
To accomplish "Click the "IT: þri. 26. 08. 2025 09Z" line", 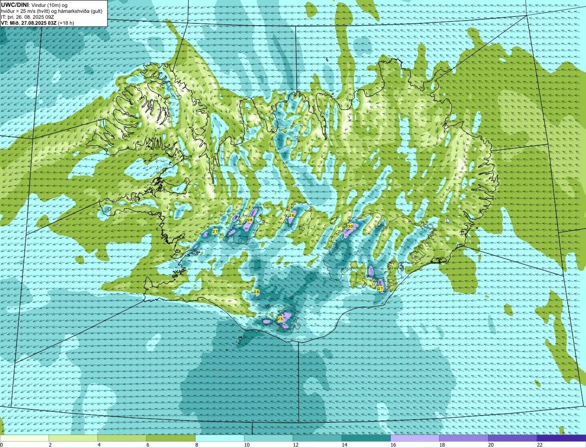I will click(x=28, y=17).
